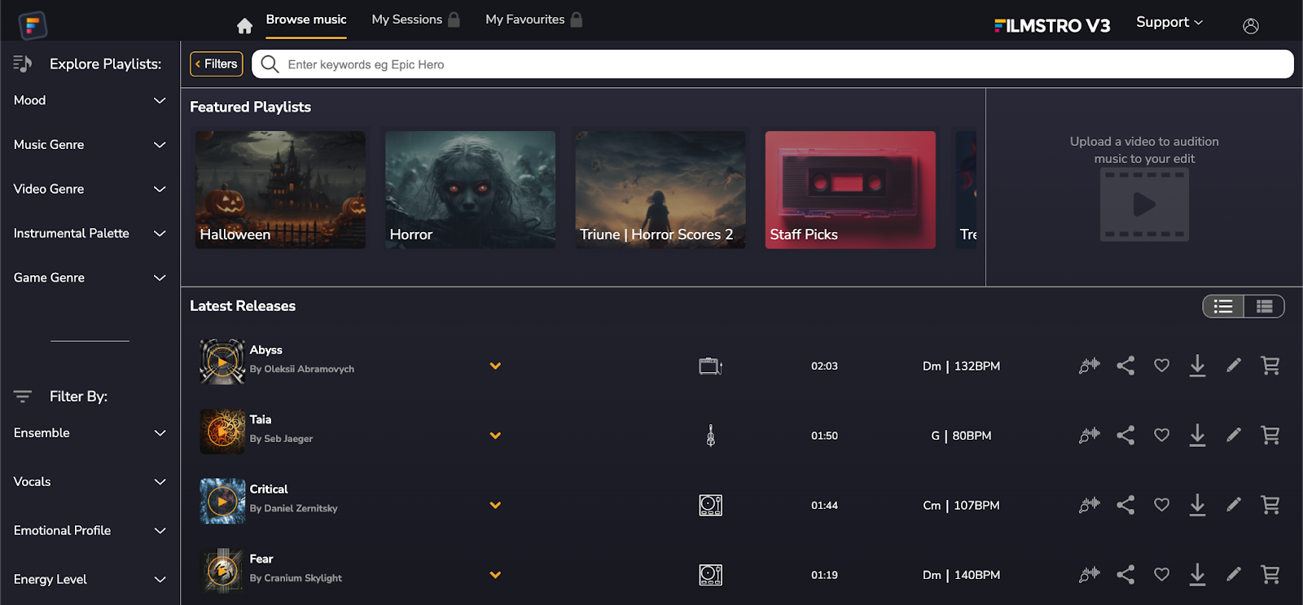Viewport: 1303px width, 605px height.
Task: Click the guitar amp icon on Abyss
Action: point(710,366)
